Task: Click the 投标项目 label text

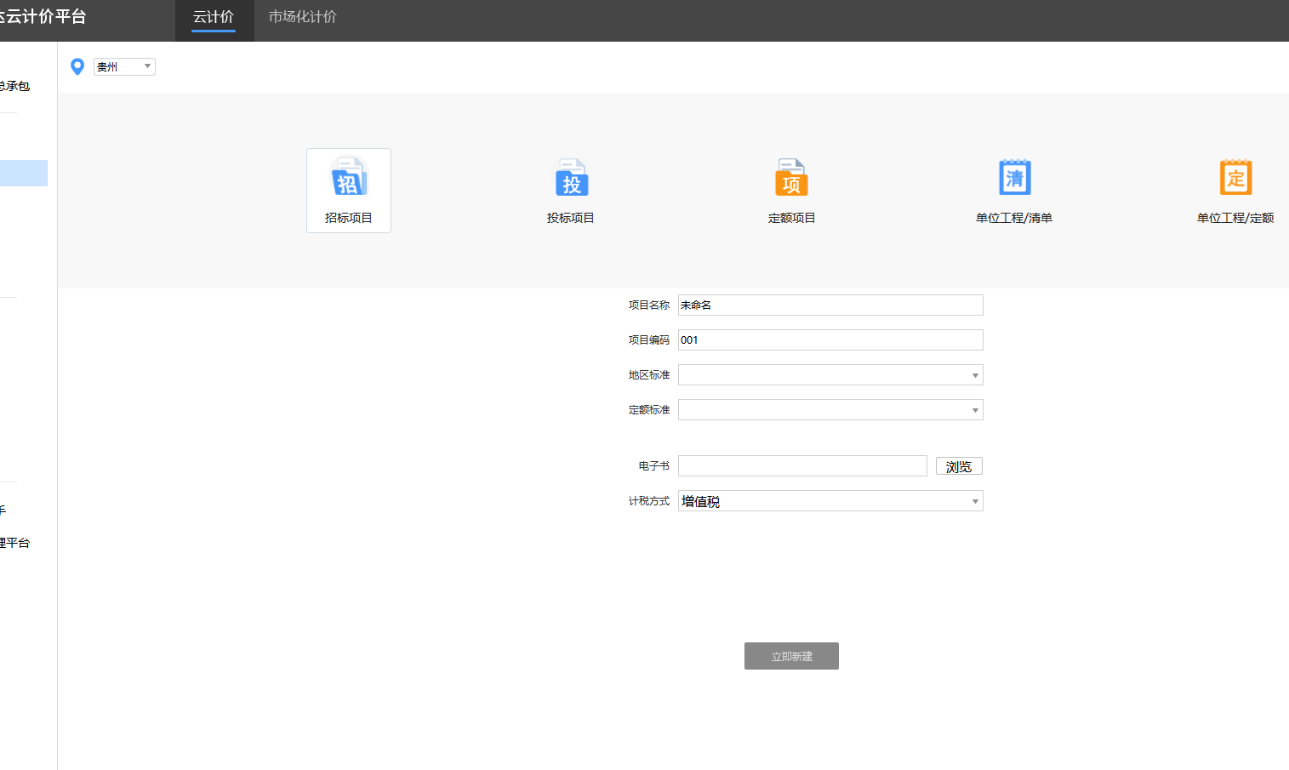Action: pos(571,218)
